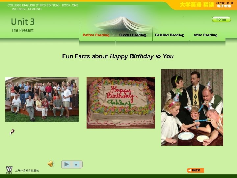Select the birthday cake photo
Viewport: 237px width, 178px height.
tap(121, 103)
